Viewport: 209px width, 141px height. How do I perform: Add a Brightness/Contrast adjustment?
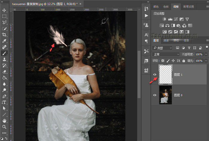164,19
